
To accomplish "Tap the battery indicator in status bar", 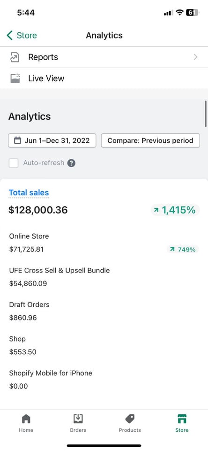I will 193,13.
